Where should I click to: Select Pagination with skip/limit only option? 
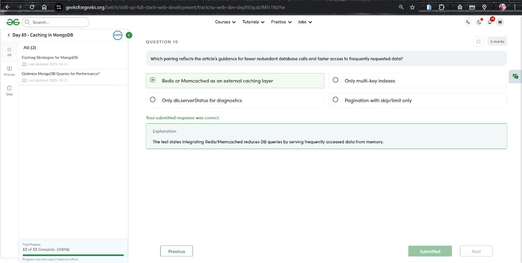pyautogui.click(x=418, y=100)
